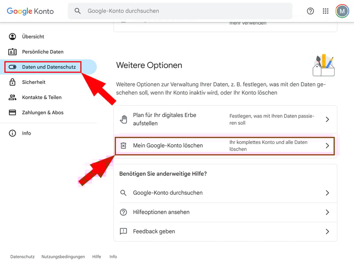Click the hand icon for digitales Erbe
This screenshot has width=354, height=265.
tap(123, 119)
